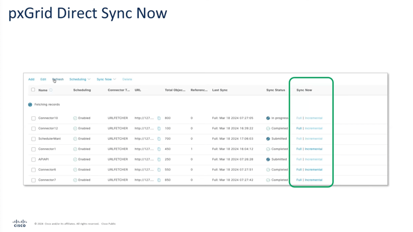
Task: Click the Delete action
Action: pos(127,79)
